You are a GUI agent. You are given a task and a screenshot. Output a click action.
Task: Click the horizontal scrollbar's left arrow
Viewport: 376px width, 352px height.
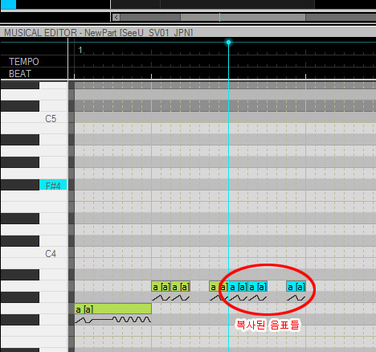(116, 18)
